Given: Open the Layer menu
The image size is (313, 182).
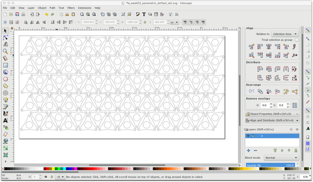Looking at the screenshot, I should click(x=31, y=8).
